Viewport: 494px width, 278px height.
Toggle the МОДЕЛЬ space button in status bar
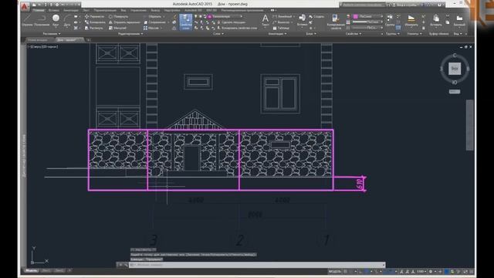pos(334,271)
